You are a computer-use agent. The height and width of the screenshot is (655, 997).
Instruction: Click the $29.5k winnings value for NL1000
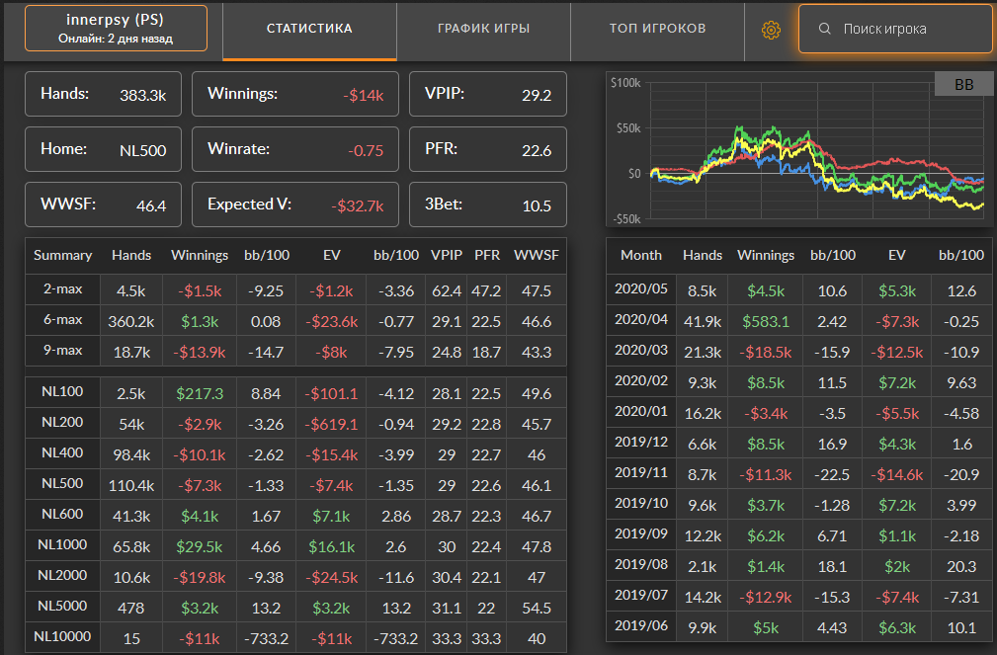(199, 547)
